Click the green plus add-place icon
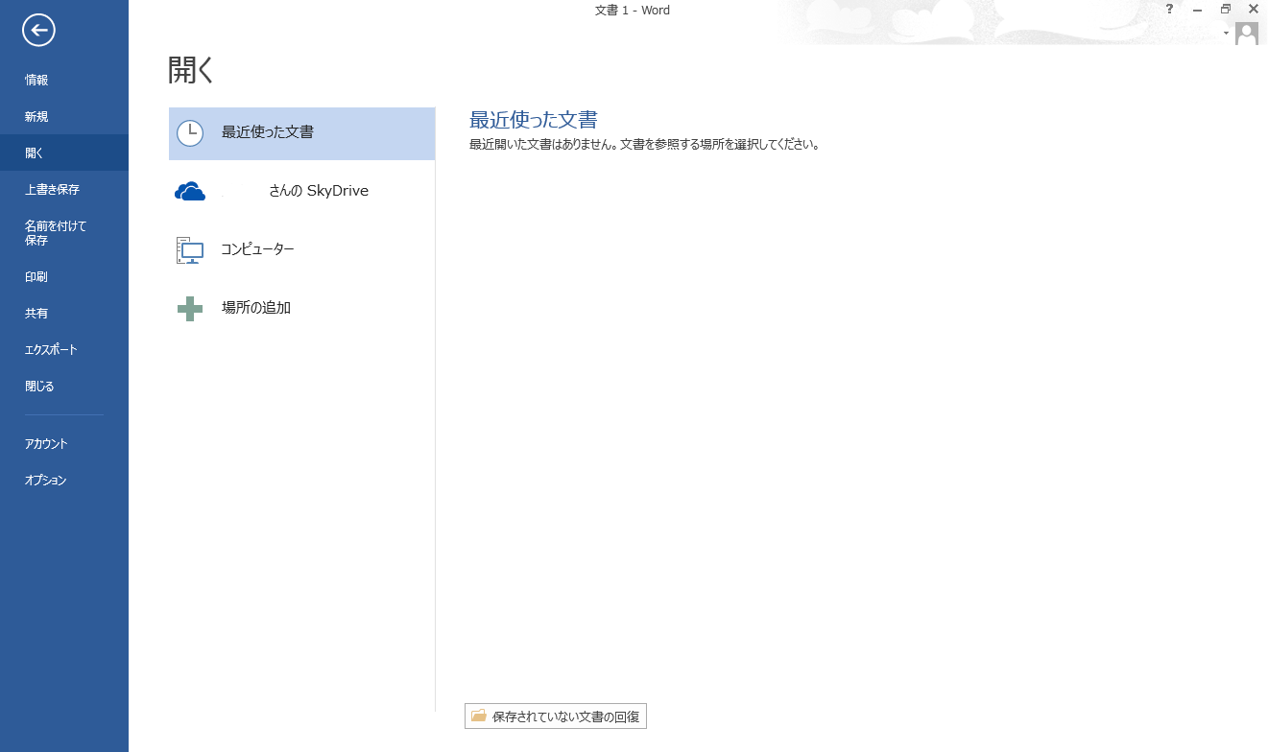Image resolution: width=1268 pixels, height=752 pixels. tap(190, 309)
